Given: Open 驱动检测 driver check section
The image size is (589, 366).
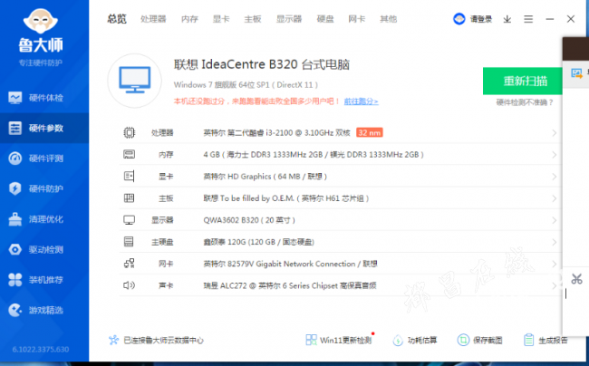Looking at the screenshot, I should (44, 249).
